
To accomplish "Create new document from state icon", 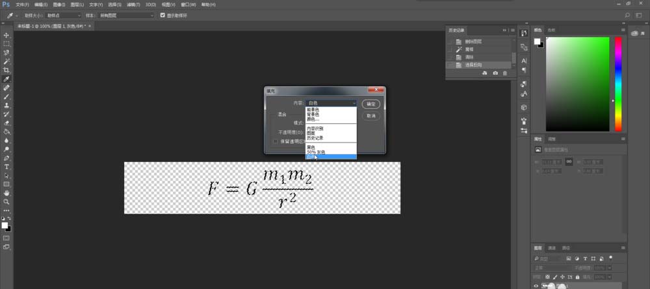I will pyautogui.click(x=486, y=73).
